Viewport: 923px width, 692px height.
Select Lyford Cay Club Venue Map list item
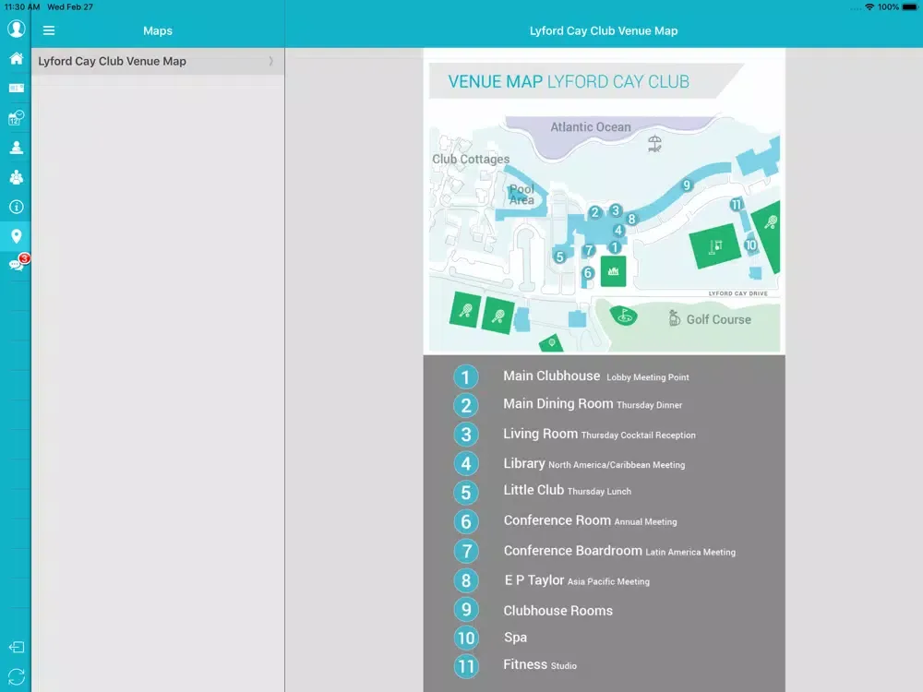tap(158, 61)
